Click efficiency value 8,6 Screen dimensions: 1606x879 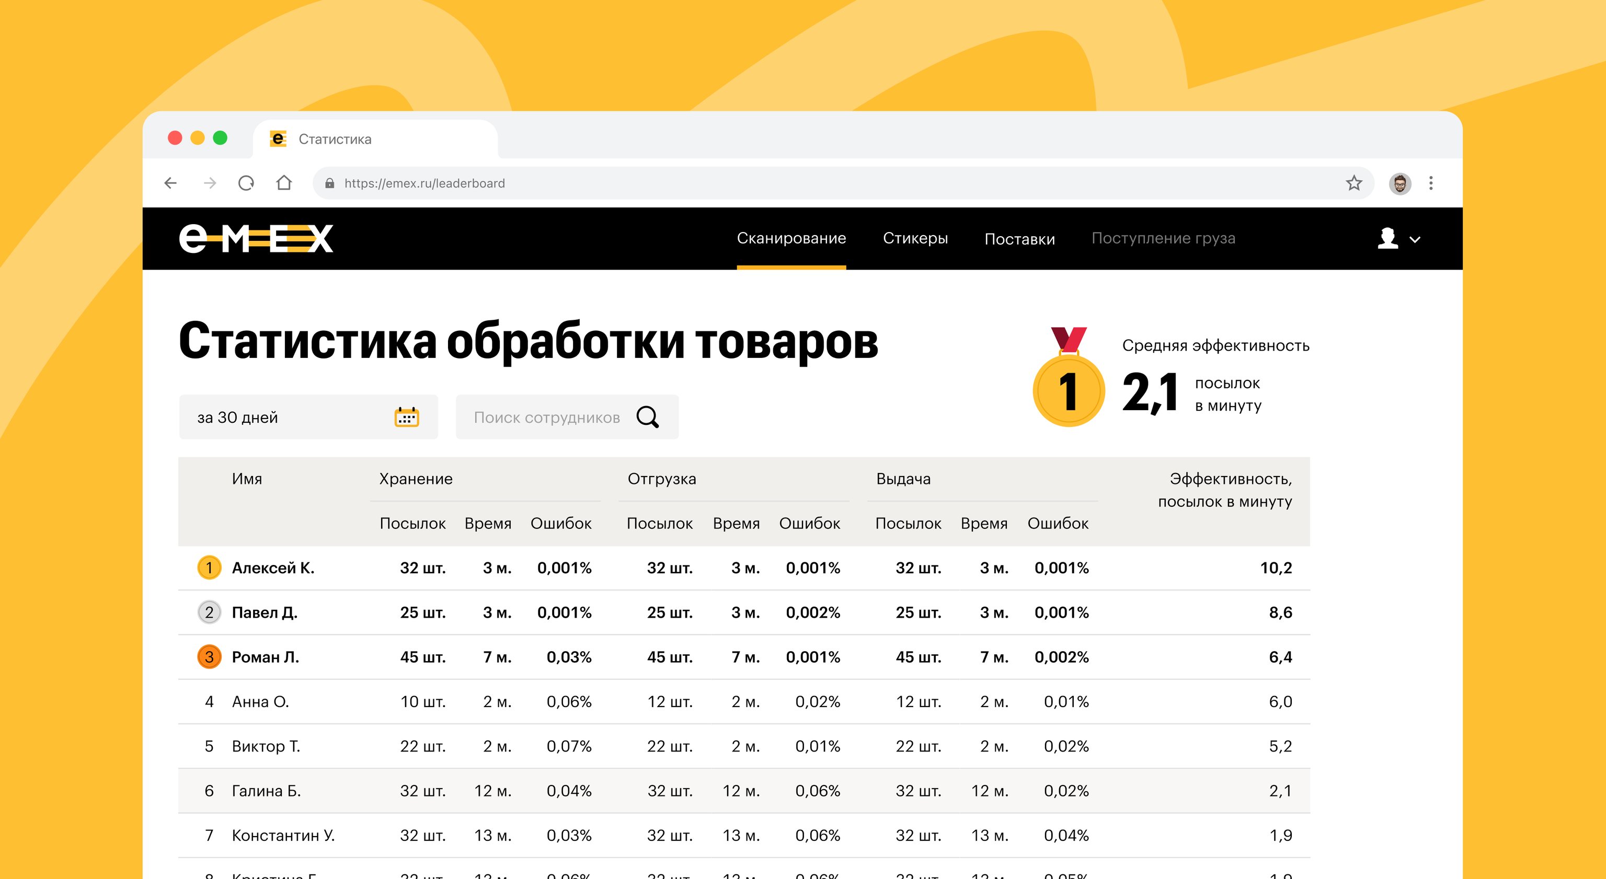tap(1280, 612)
